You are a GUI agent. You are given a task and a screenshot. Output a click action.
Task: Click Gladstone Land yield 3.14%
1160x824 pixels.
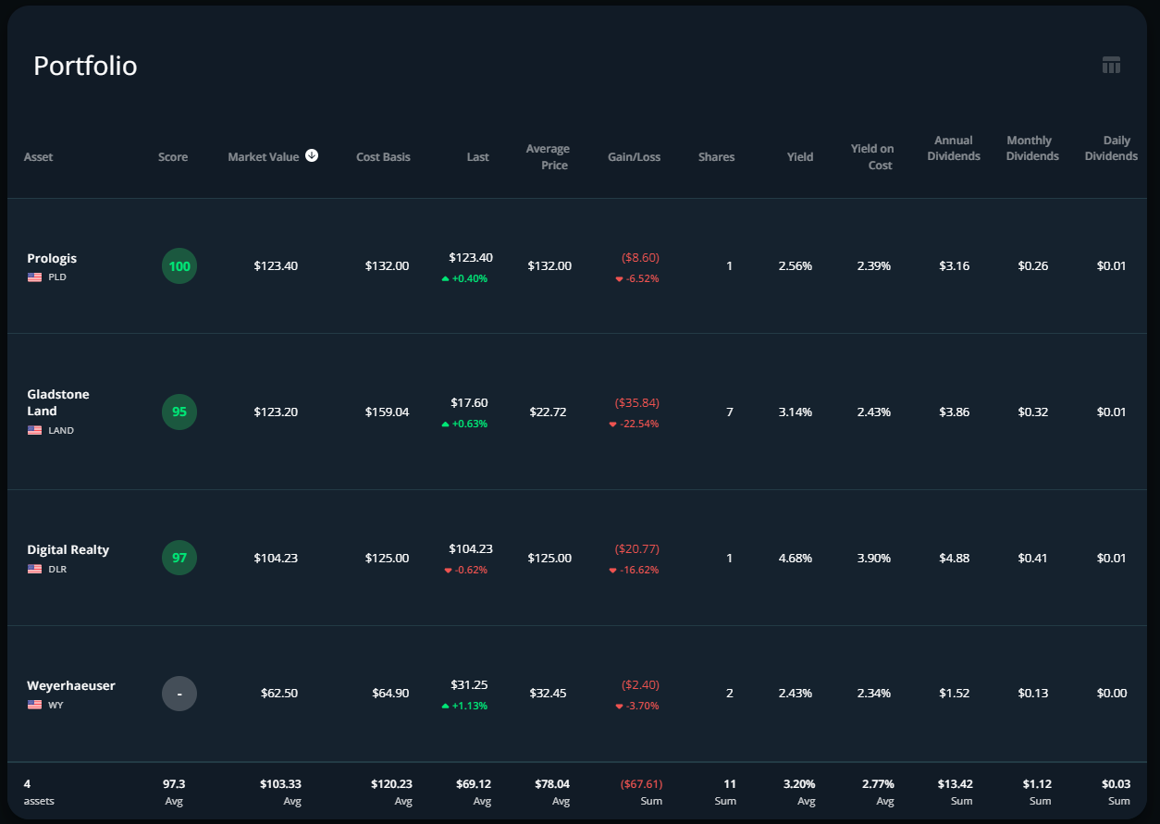796,412
